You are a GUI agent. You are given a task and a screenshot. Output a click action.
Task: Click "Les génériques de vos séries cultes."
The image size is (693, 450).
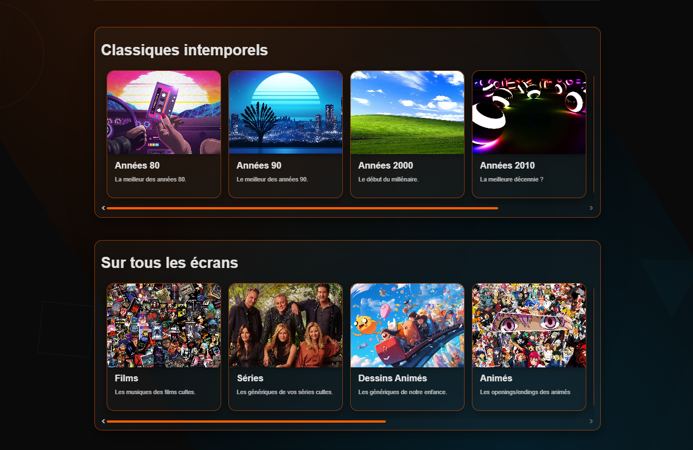pos(285,392)
